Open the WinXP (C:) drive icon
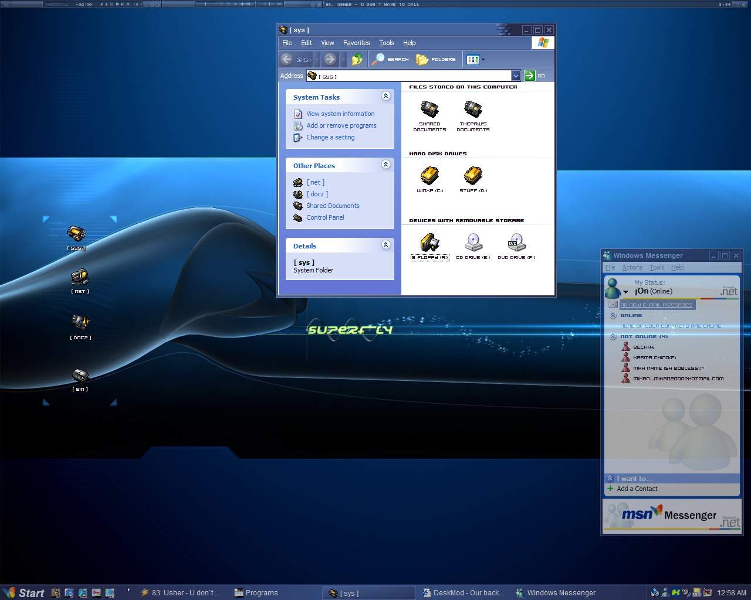The height and width of the screenshot is (600, 751). pyautogui.click(x=429, y=176)
